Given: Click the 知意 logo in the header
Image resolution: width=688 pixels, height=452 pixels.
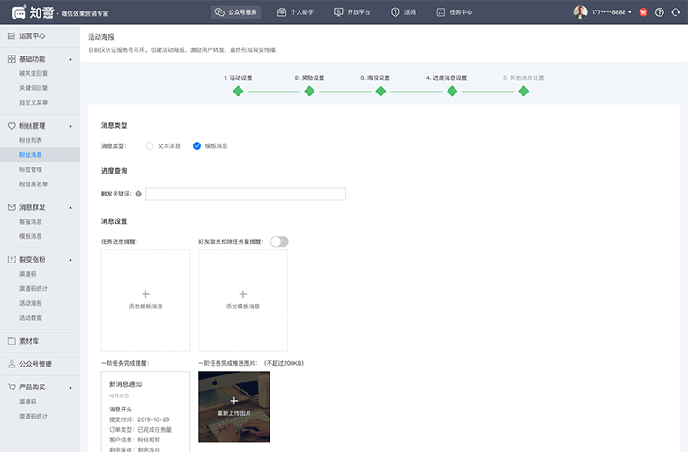Looking at the screenshot, I should click(33, 12).
